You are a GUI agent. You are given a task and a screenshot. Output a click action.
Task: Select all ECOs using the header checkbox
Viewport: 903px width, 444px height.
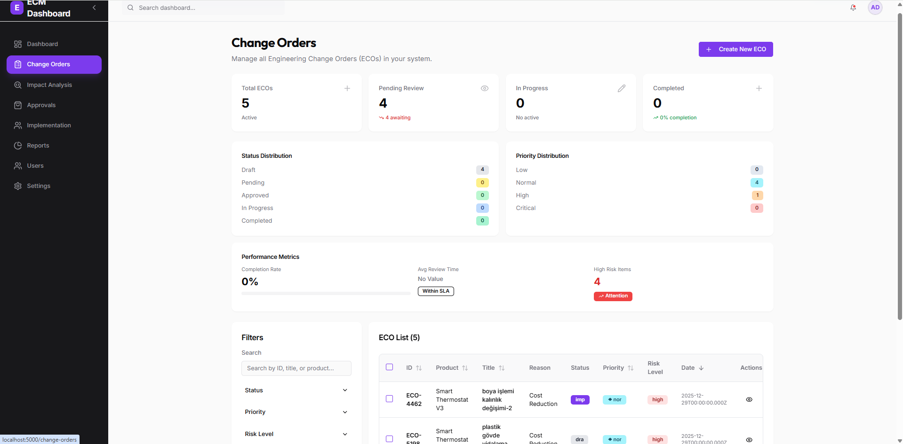(389, 367)
